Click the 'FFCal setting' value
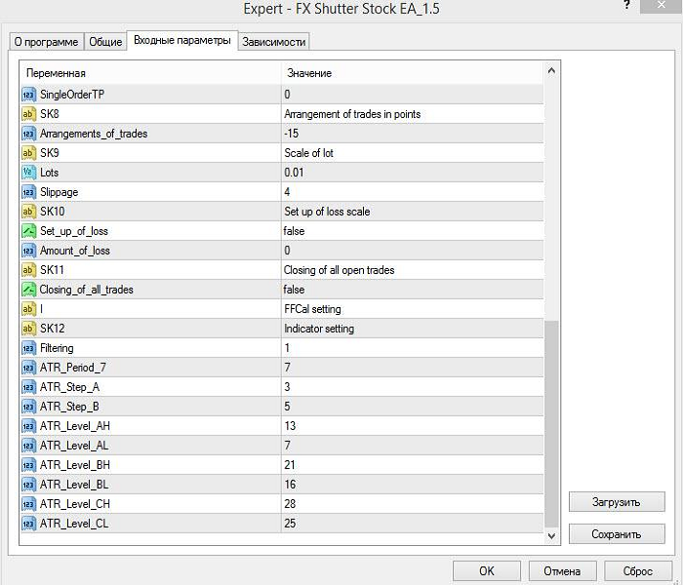The width and height of the screenshot is (683, 585). 312,309
